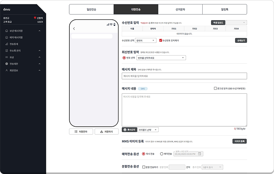
Task: Click the 메시지 내용 text area
Action: (x=185, y=110)
